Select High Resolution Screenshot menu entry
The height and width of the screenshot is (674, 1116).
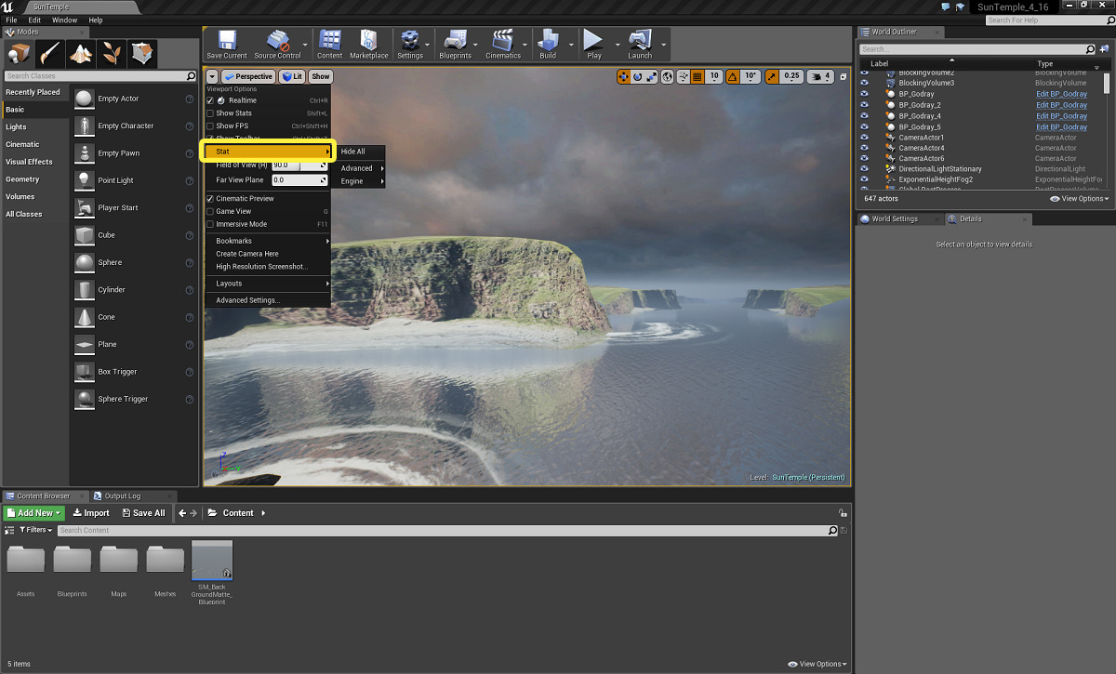tap(261, 267)
